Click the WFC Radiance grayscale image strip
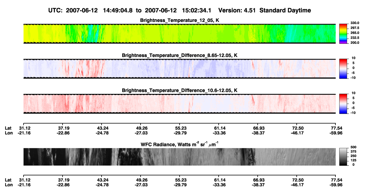 (180, 157)
